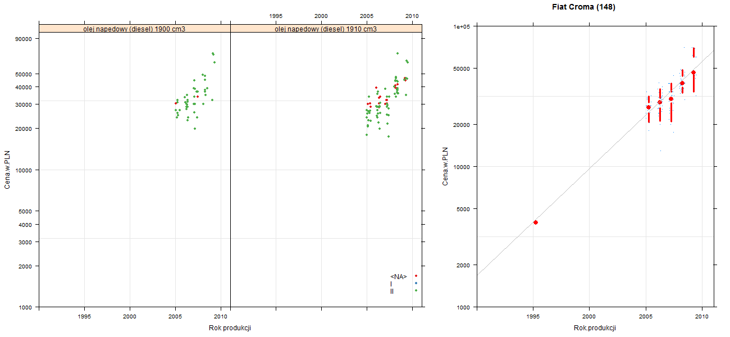Click the "Rok.produkcji" axis label under the Fiat Croma chart
This screenshot has height=337, width=730.
[x=595, y=328]
